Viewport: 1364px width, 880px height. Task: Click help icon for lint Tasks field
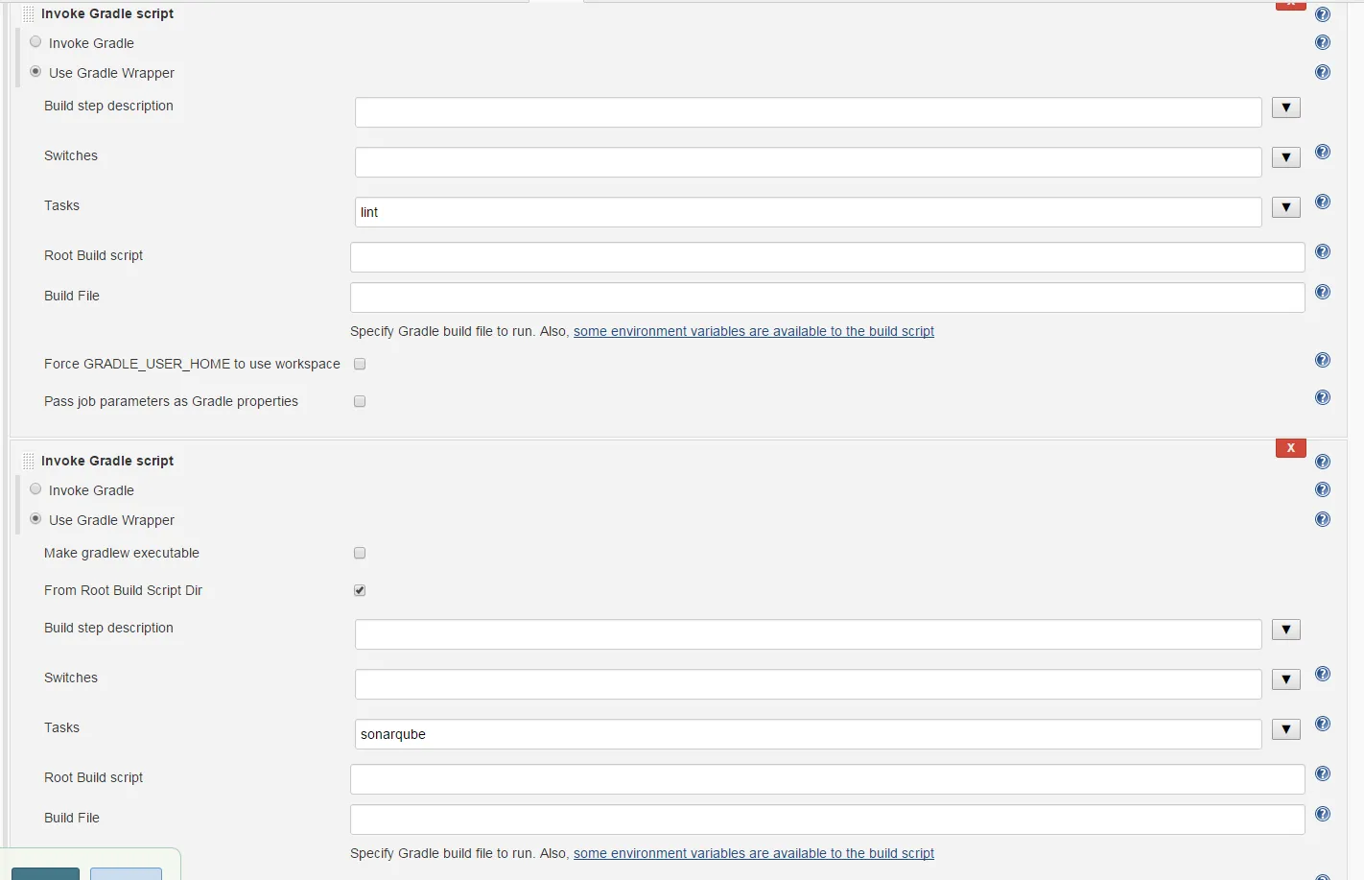[x=1323, y=202]
